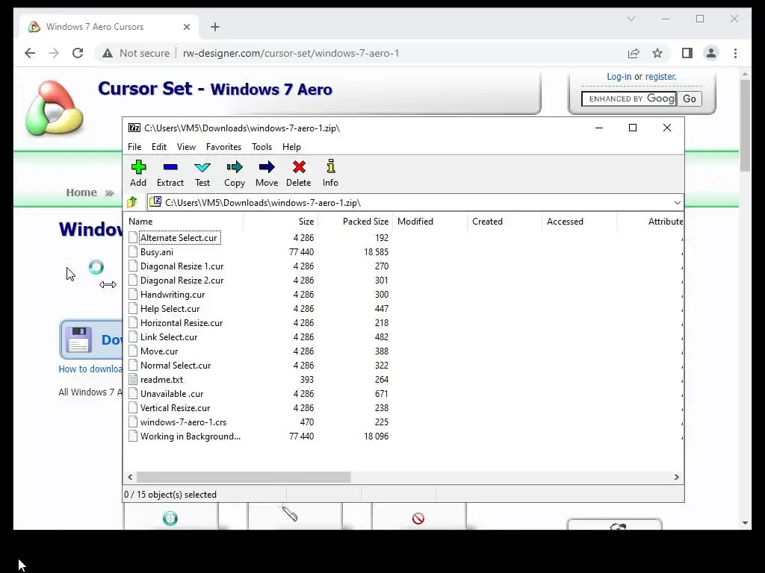The image size is (765, 573).
Task: Select the Busy.ani file
Action: click(x=157, y=252)
